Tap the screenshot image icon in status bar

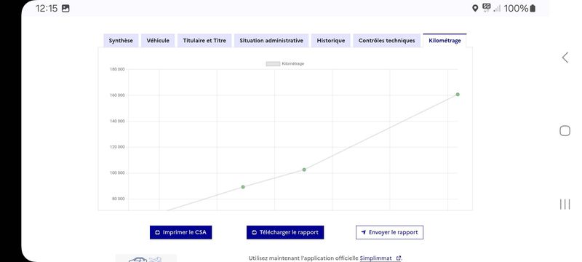65,8
